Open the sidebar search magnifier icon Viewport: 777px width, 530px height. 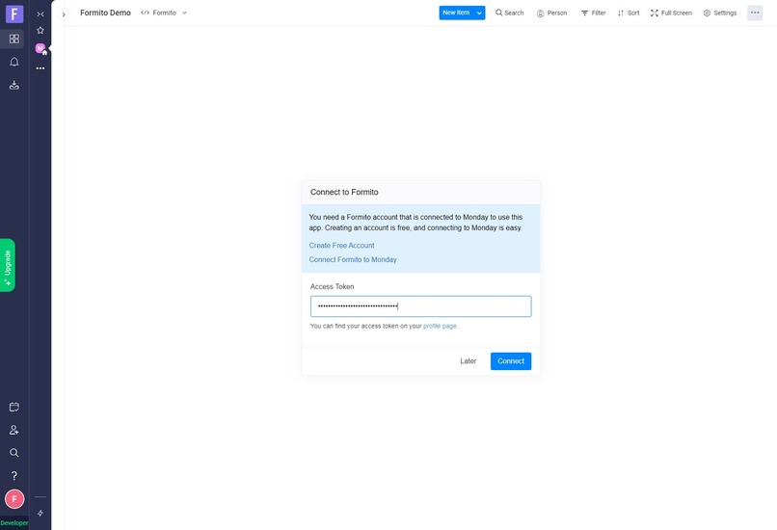[x=14, y=453]
